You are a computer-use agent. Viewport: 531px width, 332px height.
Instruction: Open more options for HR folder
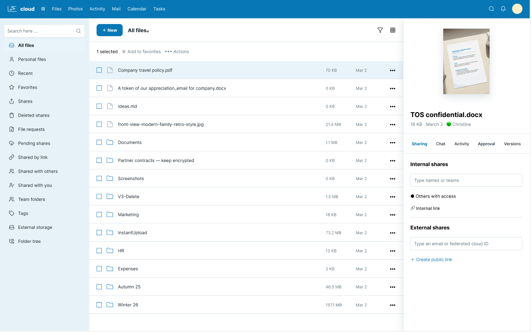393,251
